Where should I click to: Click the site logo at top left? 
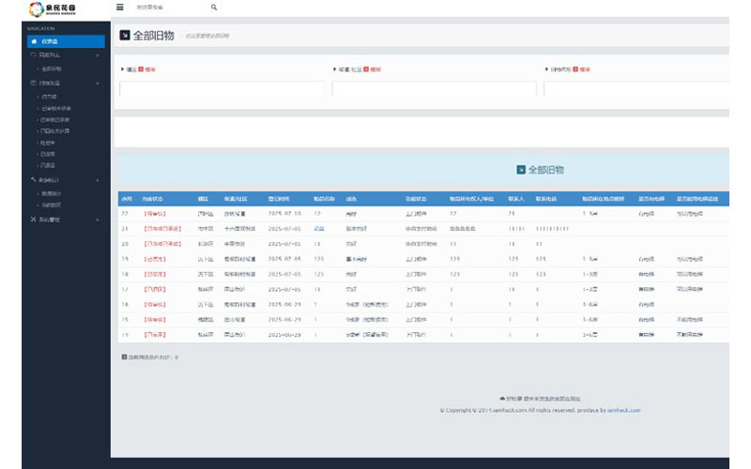point(53,9)
